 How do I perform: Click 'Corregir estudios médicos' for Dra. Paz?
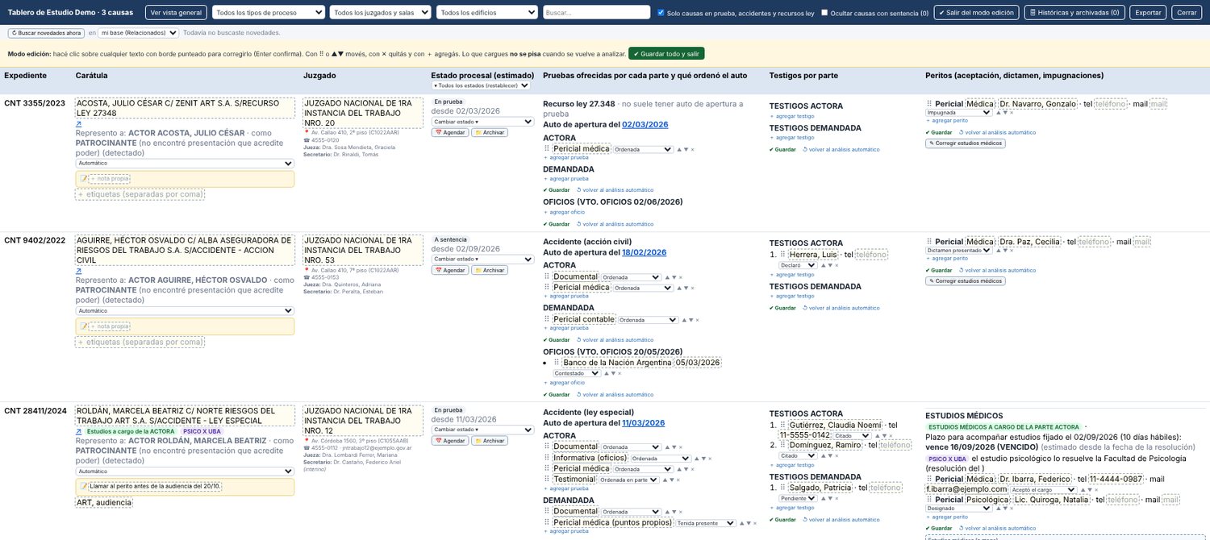pyautogui.click(x=966, y=280)
